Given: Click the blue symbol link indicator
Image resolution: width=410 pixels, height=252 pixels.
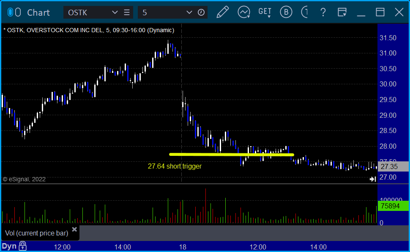Looking at the screenshot, I should pyautogui.click(x=10, y=12).
